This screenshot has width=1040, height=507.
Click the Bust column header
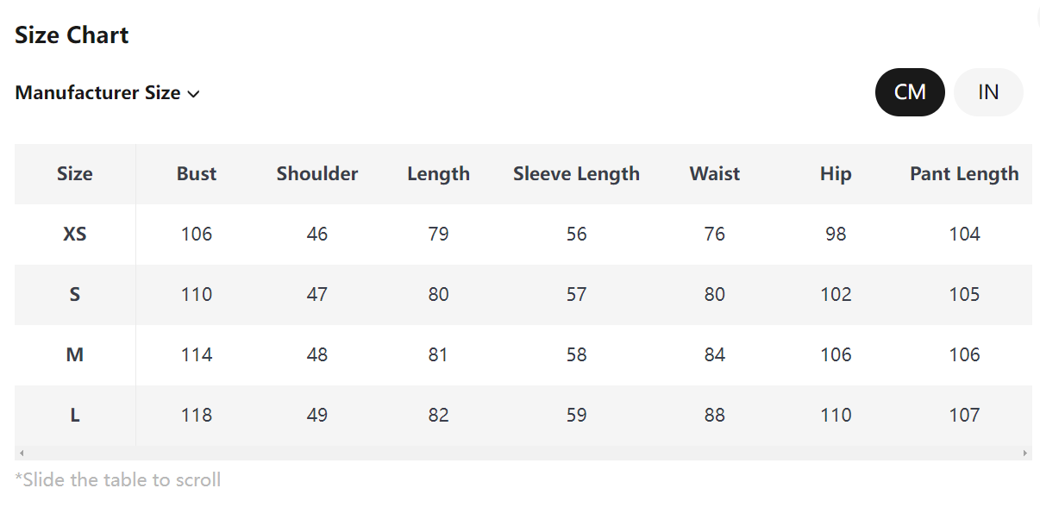click(x=197, y=174)
